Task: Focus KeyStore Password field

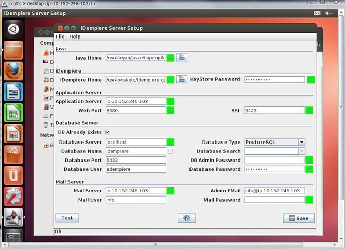Action: pos(274,80)
